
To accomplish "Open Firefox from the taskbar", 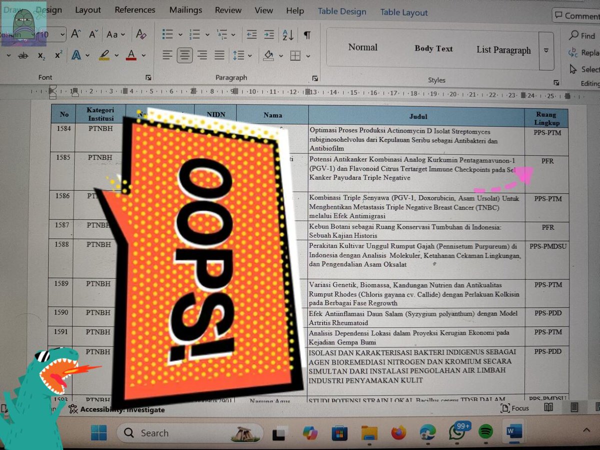I will [398, 431].
